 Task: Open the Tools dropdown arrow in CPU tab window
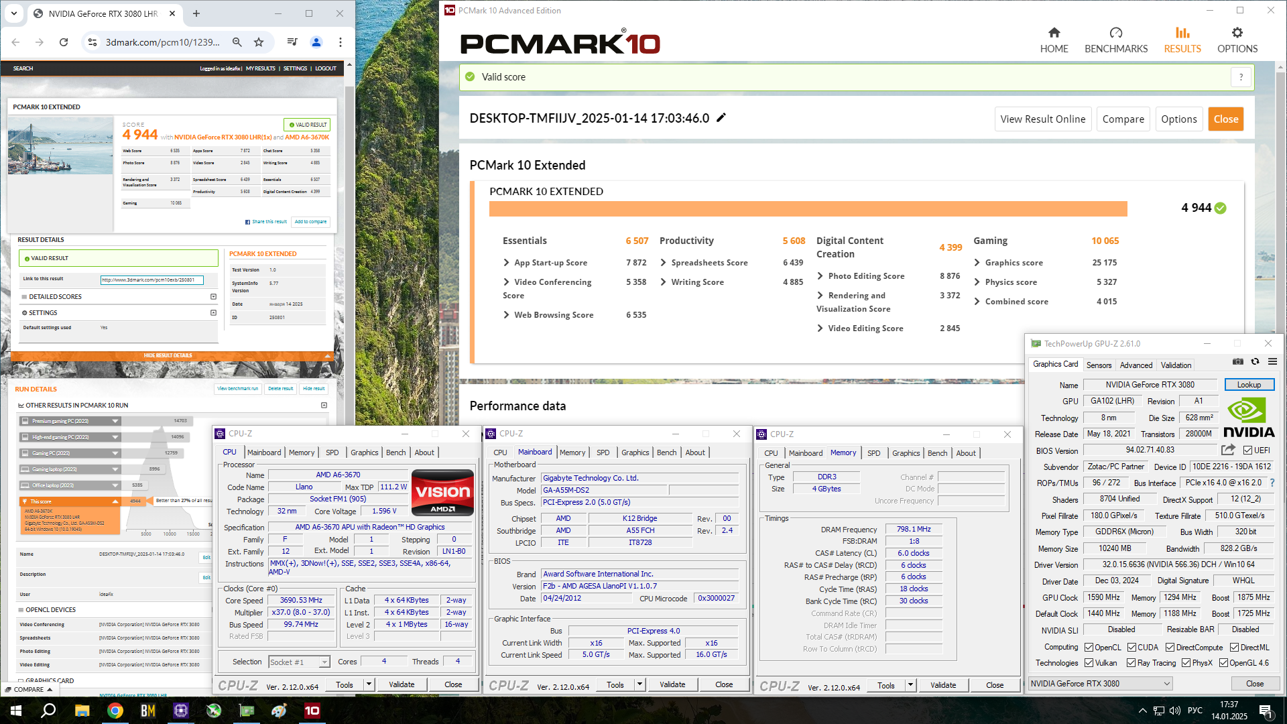[369, 684]
